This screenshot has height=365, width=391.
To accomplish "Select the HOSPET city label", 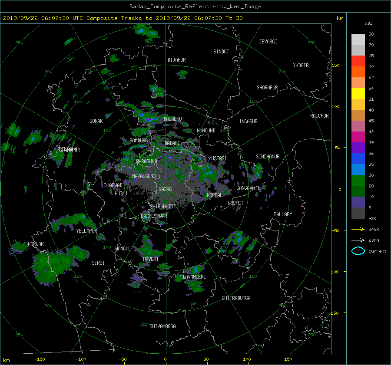I will pyautogui.click(x=235, y=203).
